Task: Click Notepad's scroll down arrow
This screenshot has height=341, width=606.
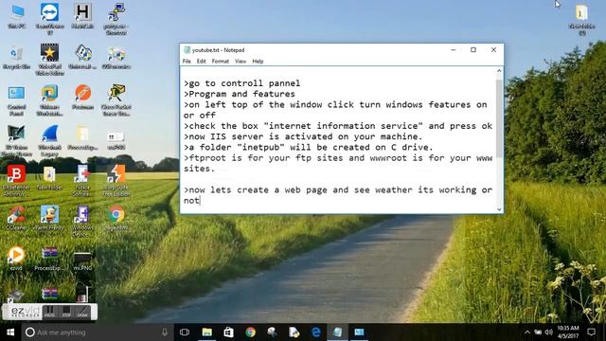Action: 499,209
